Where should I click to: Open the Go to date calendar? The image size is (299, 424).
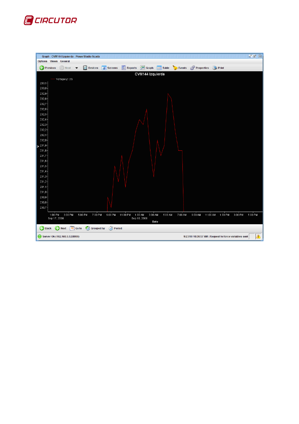click(76, 228)
